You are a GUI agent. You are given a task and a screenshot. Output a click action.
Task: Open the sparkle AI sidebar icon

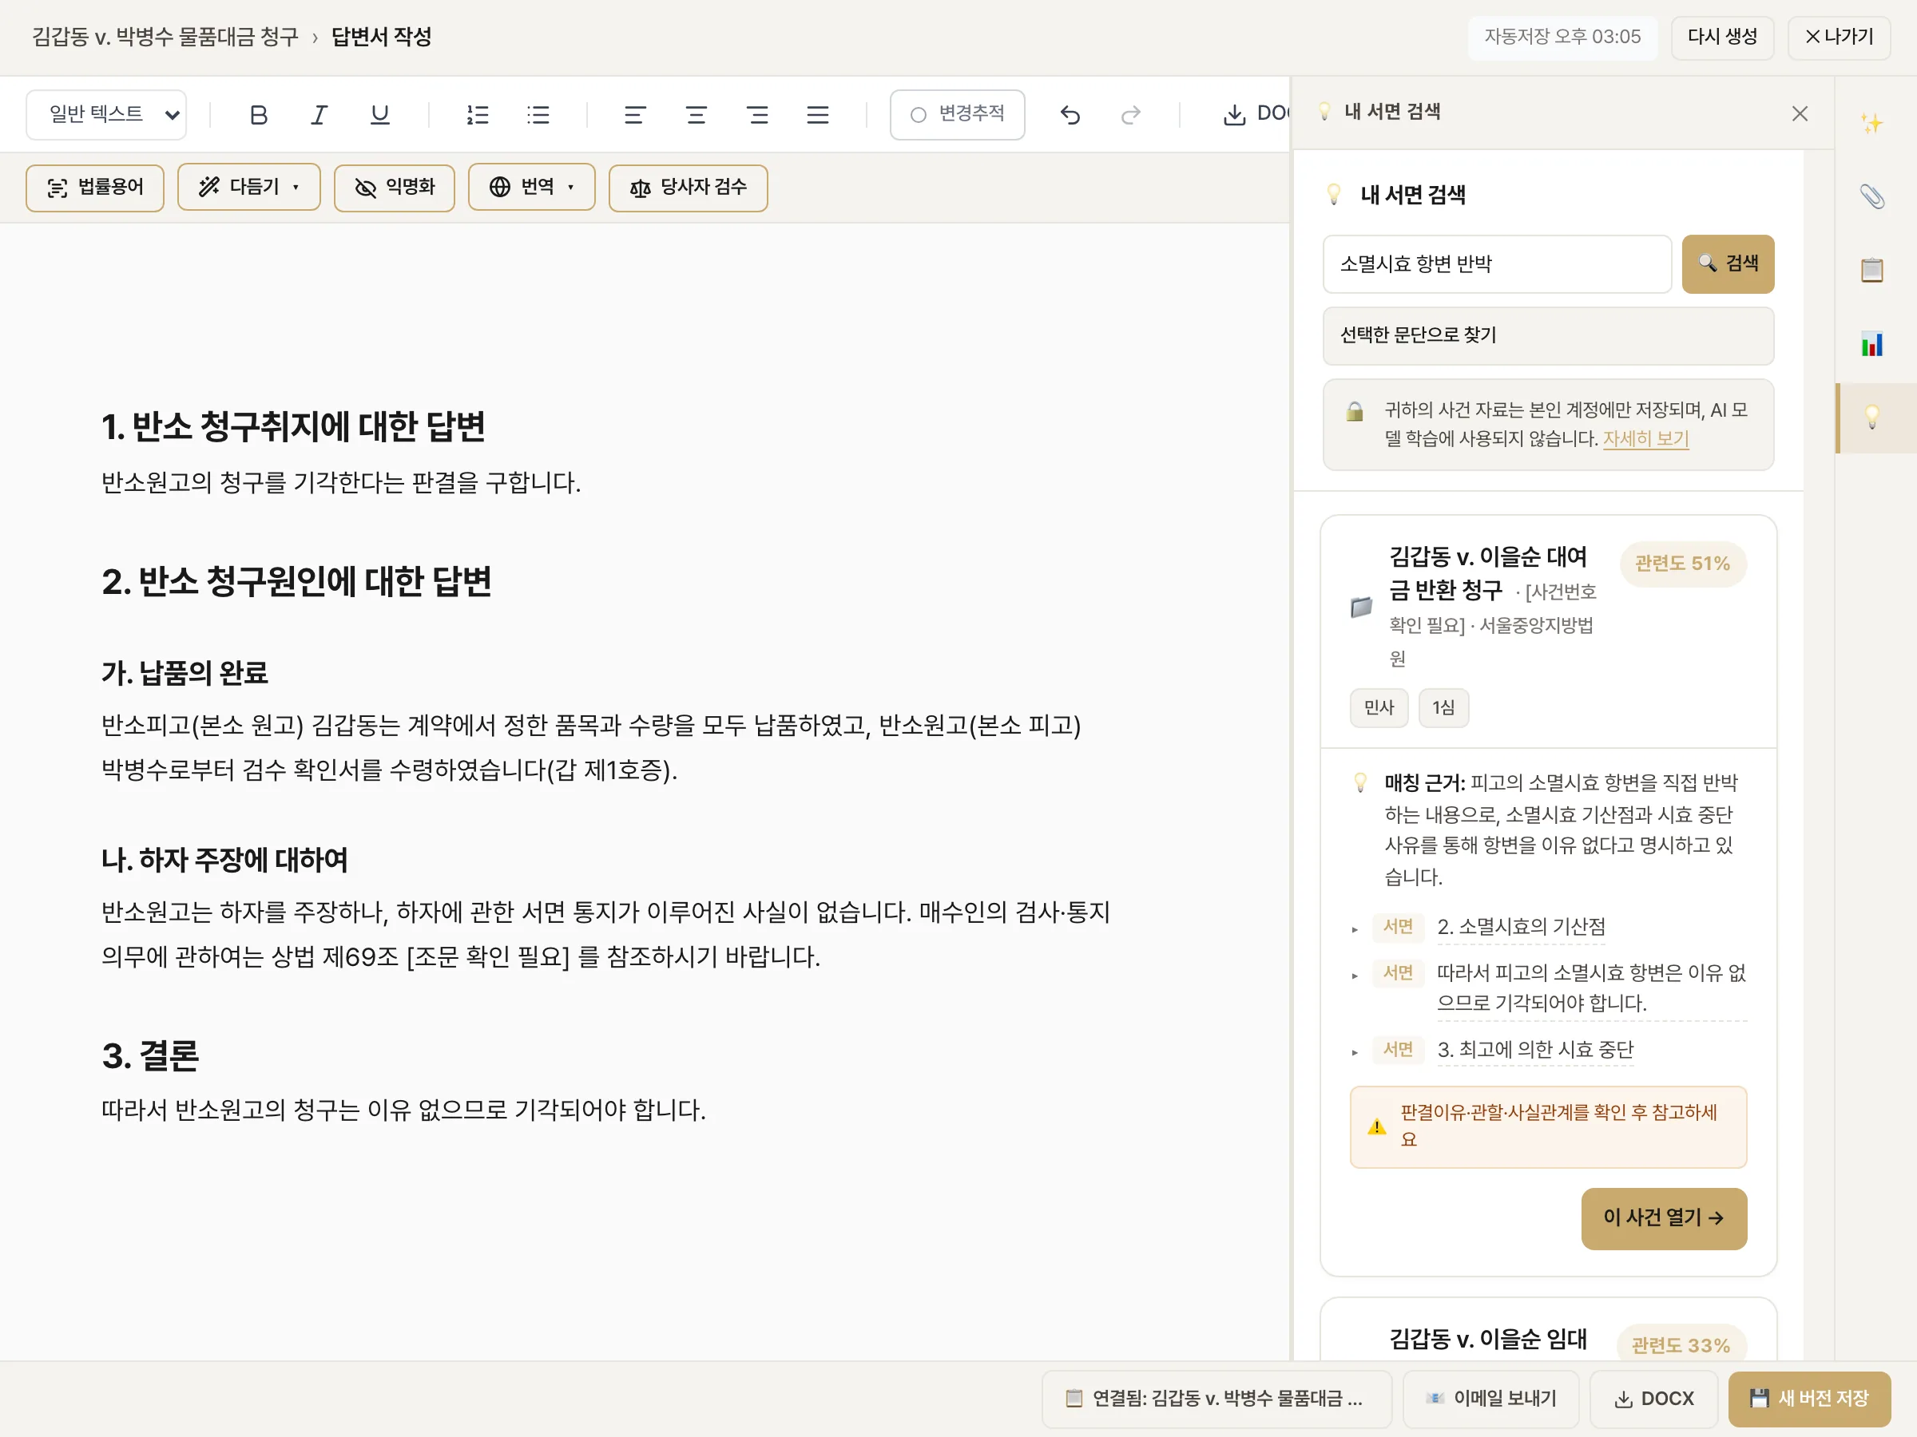coord(1872,123)
